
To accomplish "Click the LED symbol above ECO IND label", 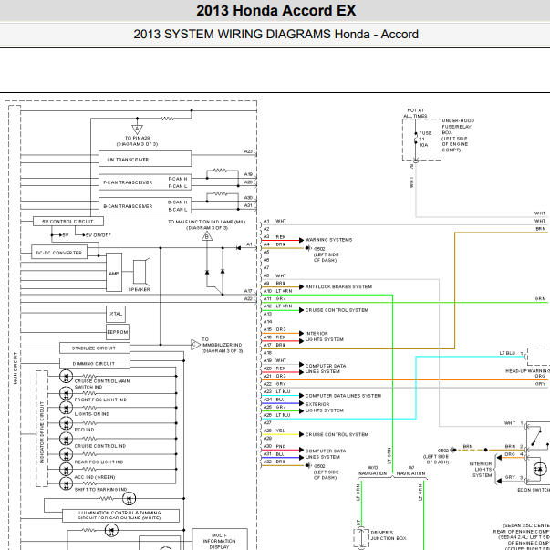I will point(66,423).
